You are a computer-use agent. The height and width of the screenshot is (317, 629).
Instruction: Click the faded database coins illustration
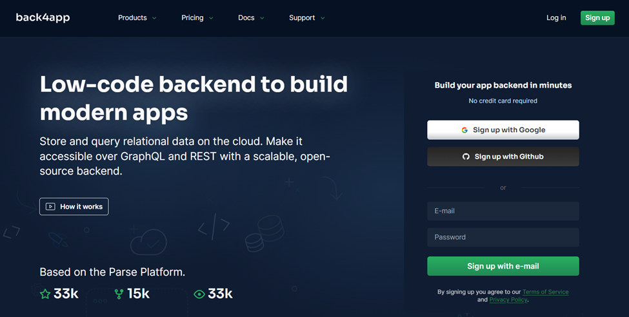click(x=265, y=234)
